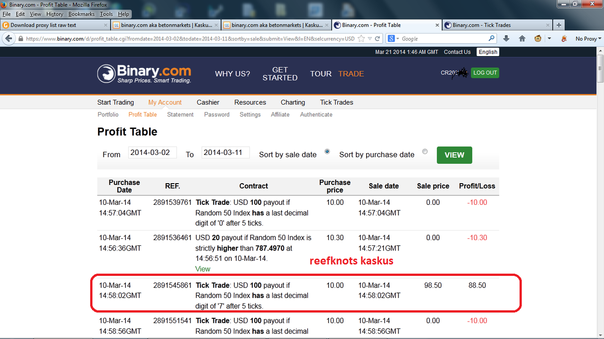Click the Binary.com logo
The width and height of the screenshot is (604, 339).
[x=144, y=74]
